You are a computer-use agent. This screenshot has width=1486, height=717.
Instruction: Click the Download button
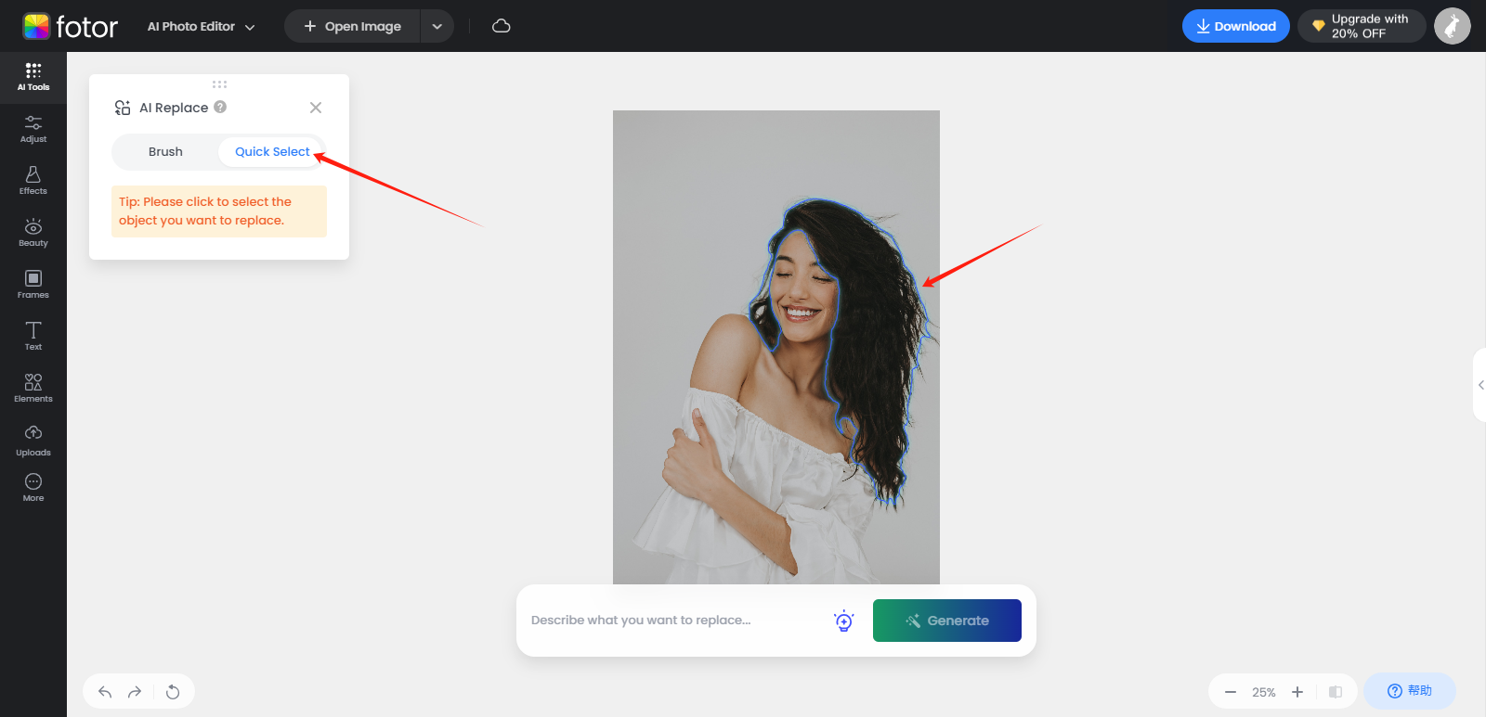(1235, 26)
